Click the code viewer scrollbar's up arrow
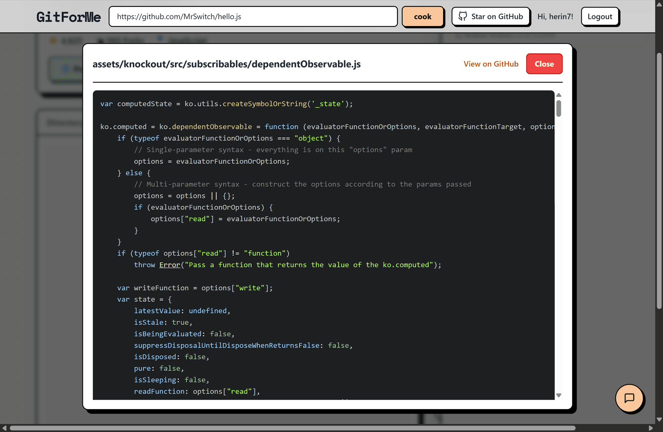This screenshot has width=663, height=432. tap(559, 95)
